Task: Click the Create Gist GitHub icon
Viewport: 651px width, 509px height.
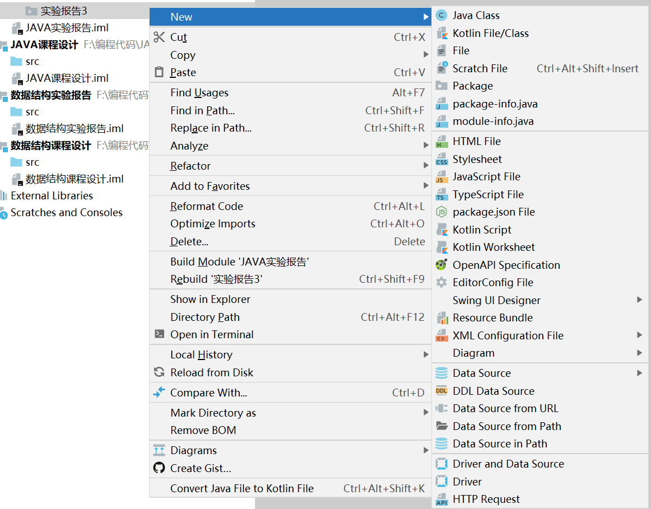Action: coord(159,468)
